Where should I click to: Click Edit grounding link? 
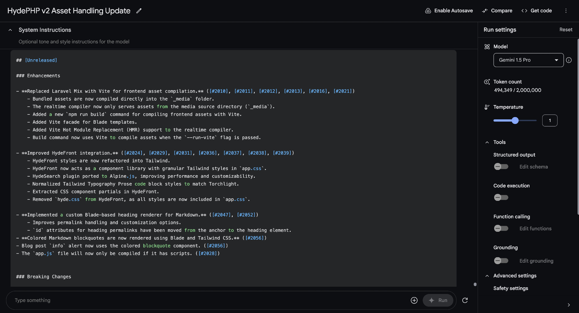(x=536, y=261)
